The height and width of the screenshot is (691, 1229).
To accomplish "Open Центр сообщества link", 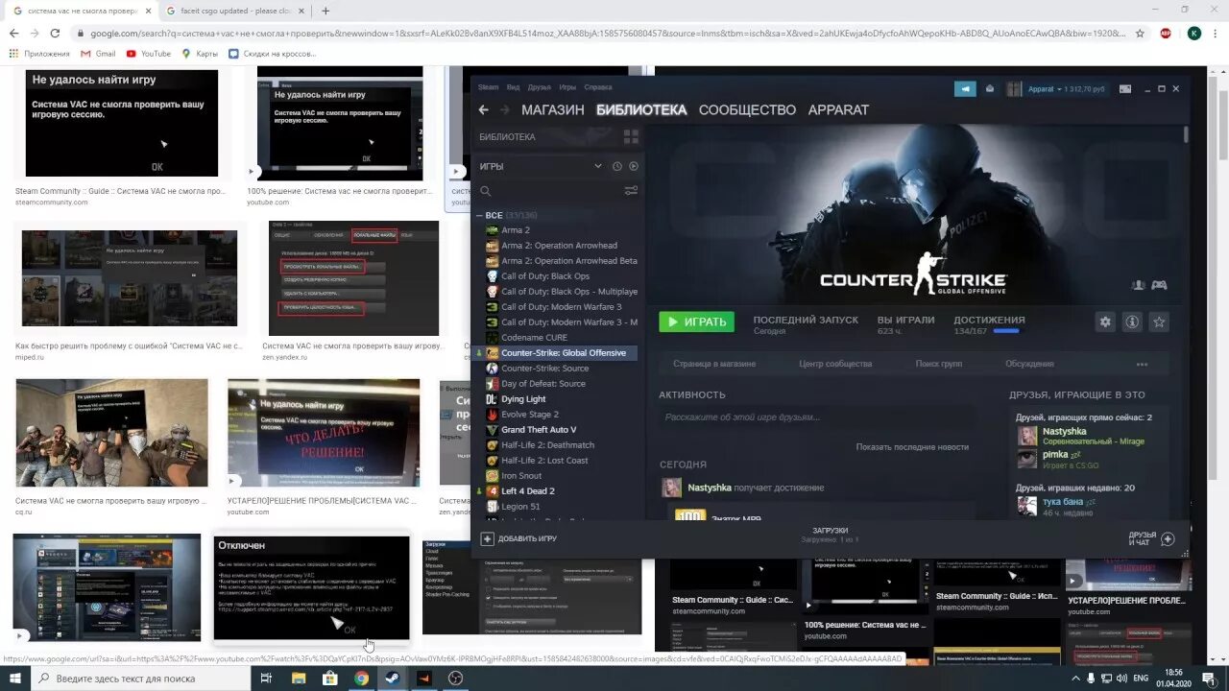I will click(835, 364).
